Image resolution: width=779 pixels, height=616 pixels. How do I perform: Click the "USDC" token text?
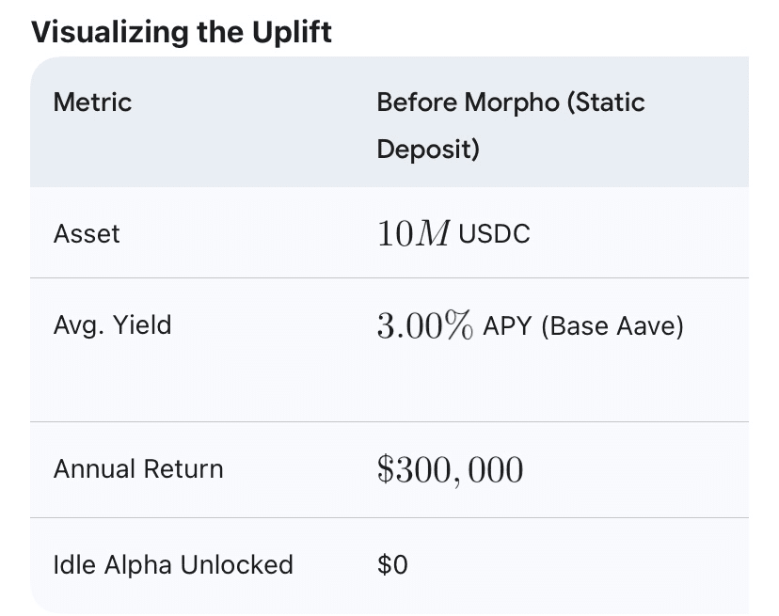494,233
